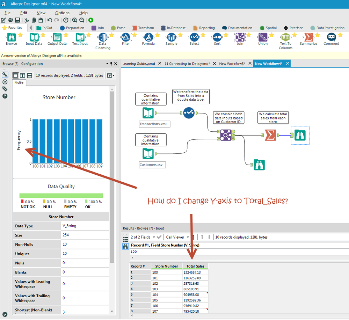Click the Cut scissors toolbar icon

(x=27, y=20)
